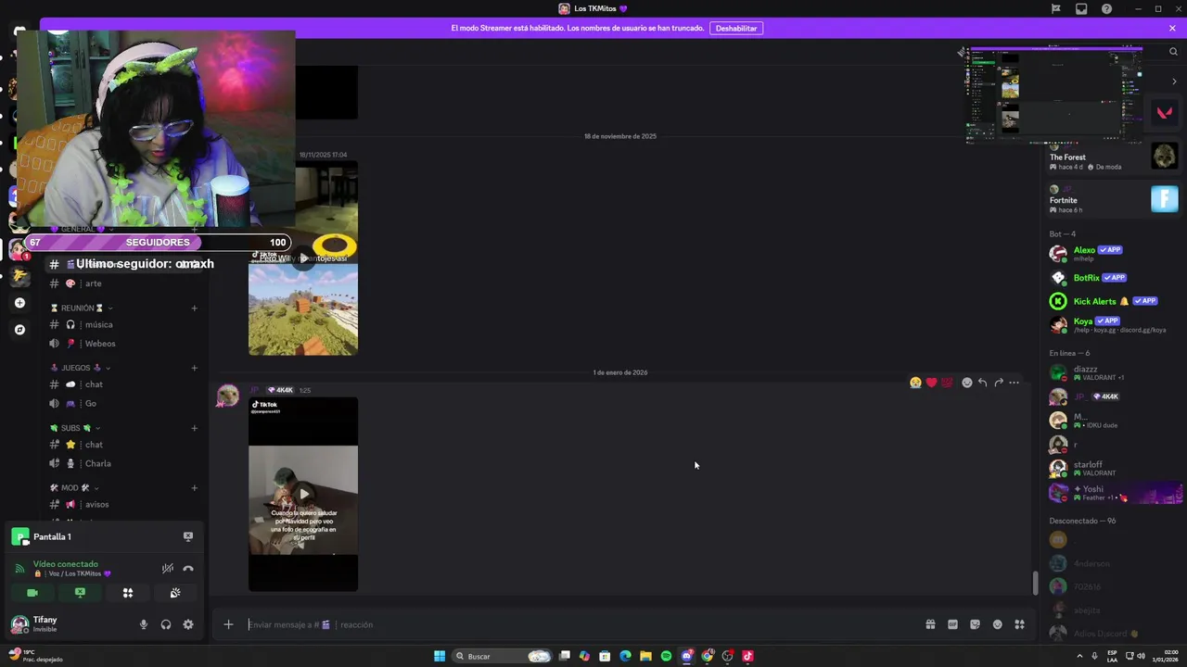Stop screen sharing with the green monitor button
Viewport: 1187px width, 667px height.
[x=80, y=593]
